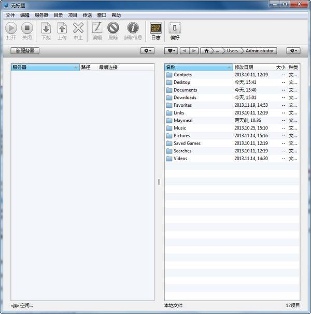Click the 编辑 (Edit) pencil icon
311x314 pixels.
click(97, 28)
